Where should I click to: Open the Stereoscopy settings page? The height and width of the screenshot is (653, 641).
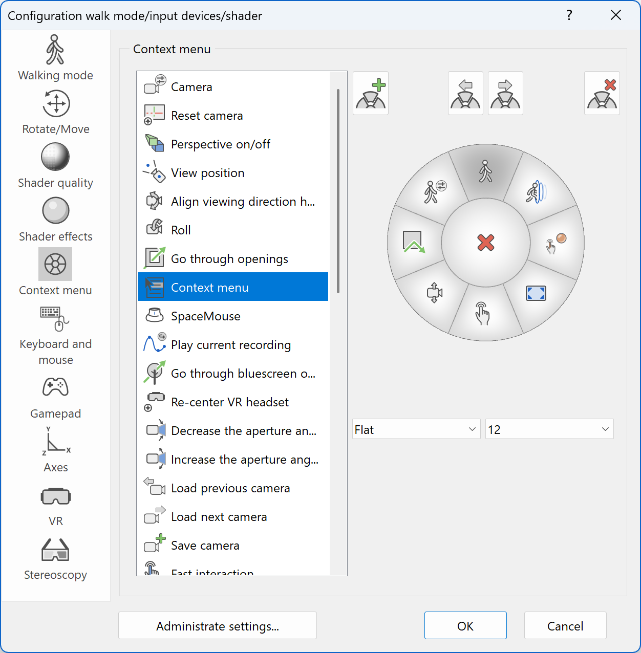(55, 559)
